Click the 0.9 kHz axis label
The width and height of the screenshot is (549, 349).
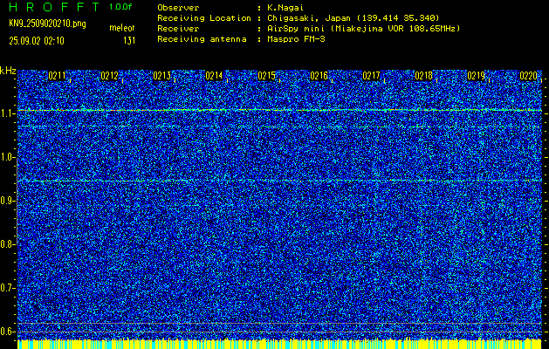click(x=7, y=201)
